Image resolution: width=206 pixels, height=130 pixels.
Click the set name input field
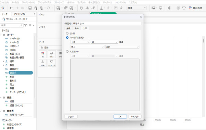click(107, 23)
